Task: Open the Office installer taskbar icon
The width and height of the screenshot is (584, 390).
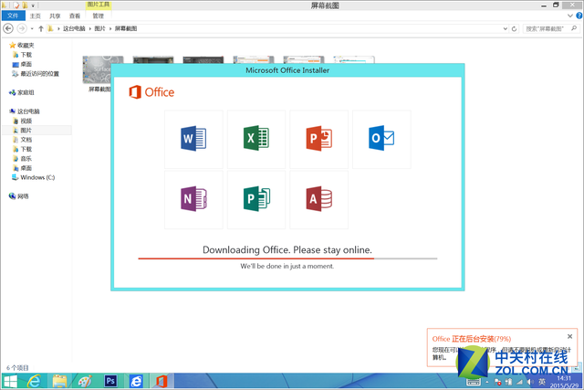Action: tap(162, 382)
